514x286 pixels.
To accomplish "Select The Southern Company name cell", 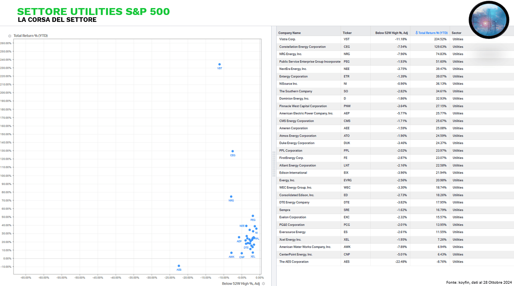I will (x=296, y=91).
